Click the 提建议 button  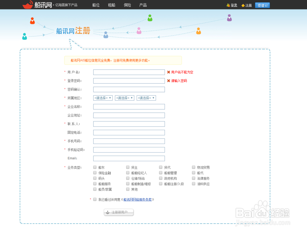(x=262, y=5)
